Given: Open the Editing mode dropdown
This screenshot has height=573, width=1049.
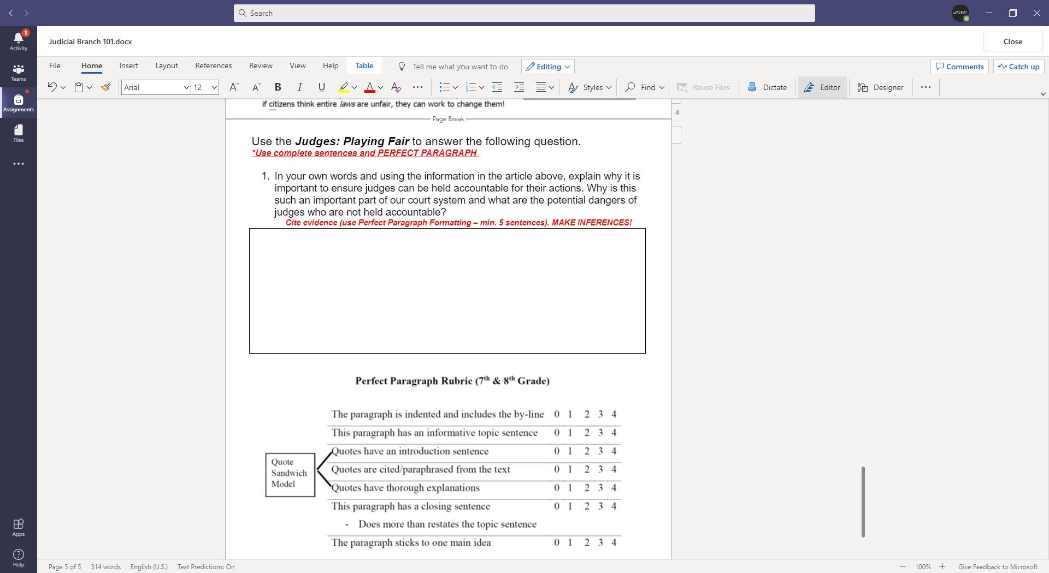Looking at the screenshot, I should point(547,67).
